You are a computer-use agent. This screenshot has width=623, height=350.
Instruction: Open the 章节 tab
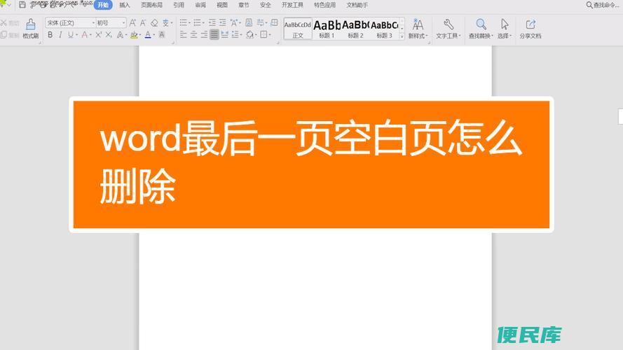point(244,5)
